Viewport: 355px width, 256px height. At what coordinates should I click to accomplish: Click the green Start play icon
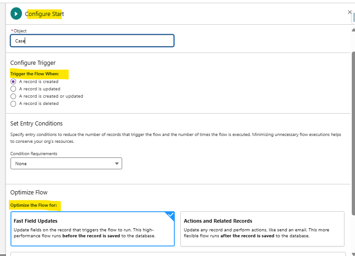[x=16, y=14]
